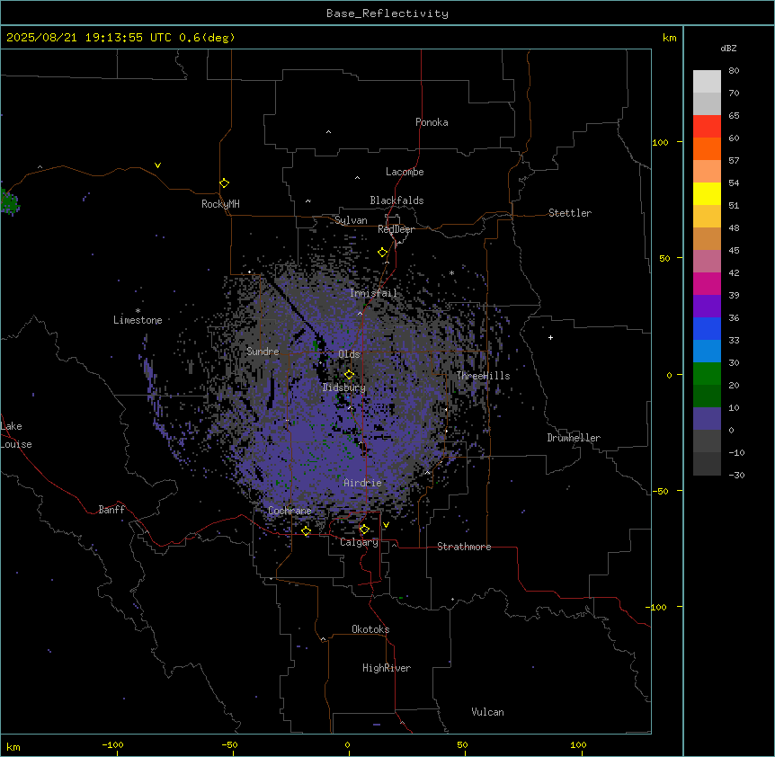
Task: Click the 50 tick on the bottom axis
Action: pyautogui.click(x=462, y=744)
